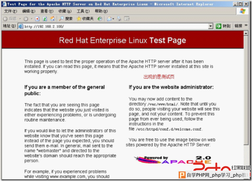Open the Back history dropdown arrow
The width and height of the screenshot is (252, 181).
20,19
